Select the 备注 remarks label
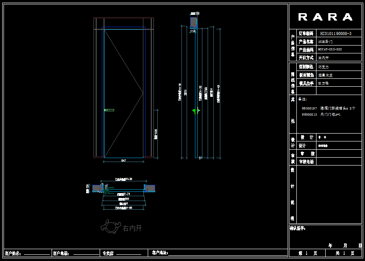The height and width of the screenshot is (261, 365). point(302,99)
